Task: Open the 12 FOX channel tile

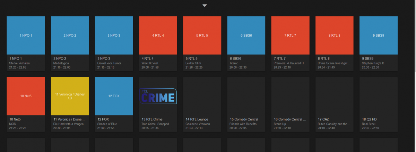Action: tap(114, 96)
